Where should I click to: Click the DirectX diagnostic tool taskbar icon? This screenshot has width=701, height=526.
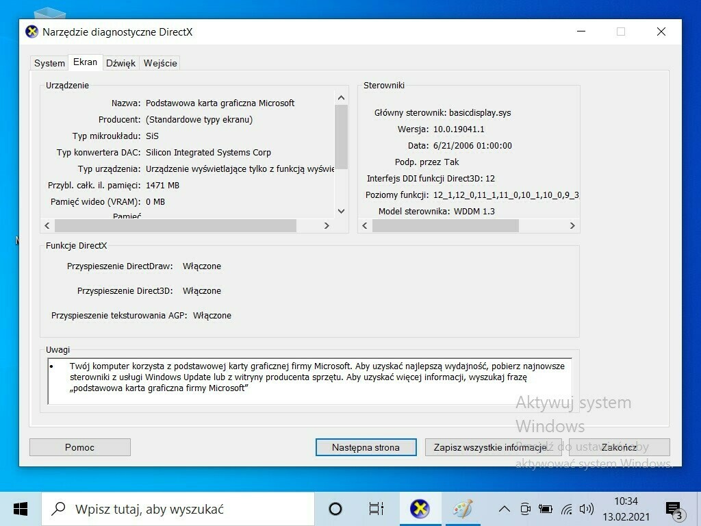[420, 508]
